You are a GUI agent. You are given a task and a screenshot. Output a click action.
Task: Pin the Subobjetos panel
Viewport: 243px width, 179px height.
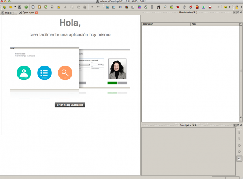click(x=235, y=125)
